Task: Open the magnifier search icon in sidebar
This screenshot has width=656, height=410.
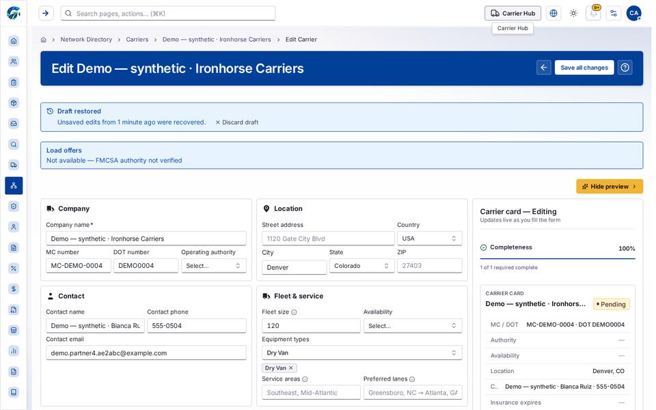Action: tap(14, 144)
